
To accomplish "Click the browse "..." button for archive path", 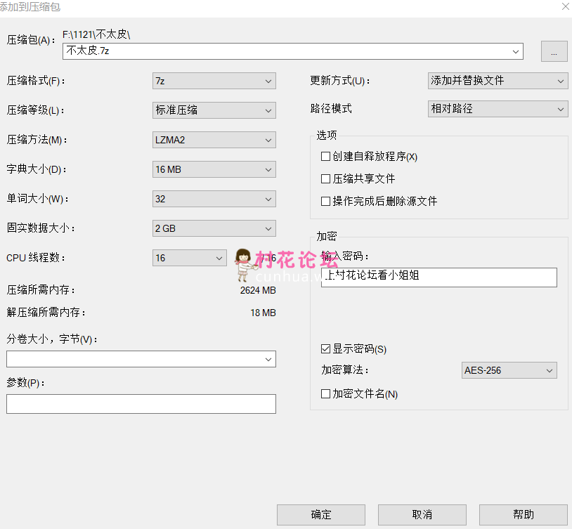I will click(554, 52).
